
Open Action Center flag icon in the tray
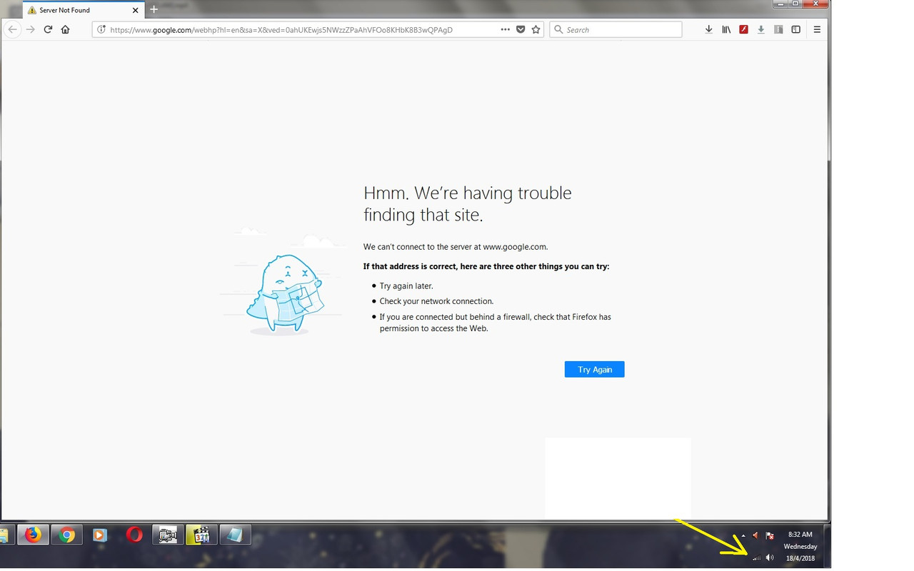click(x=770, y=535)
